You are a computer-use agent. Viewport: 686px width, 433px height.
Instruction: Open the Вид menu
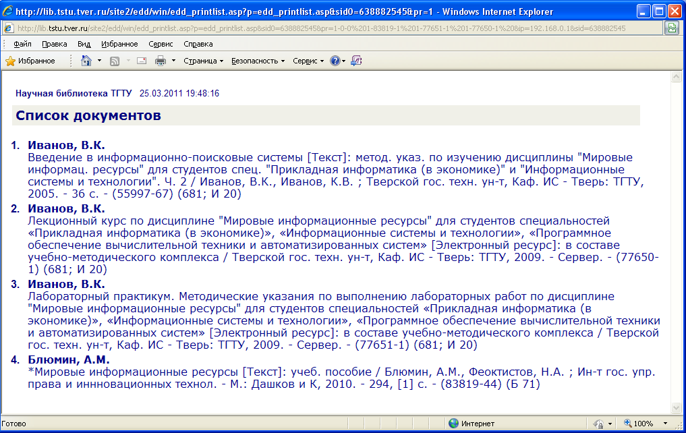[84, 44]
